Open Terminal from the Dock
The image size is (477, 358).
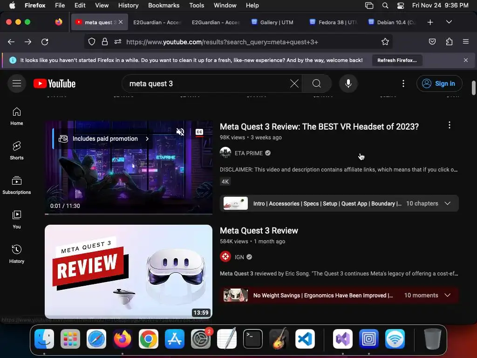tap(253, 339)
